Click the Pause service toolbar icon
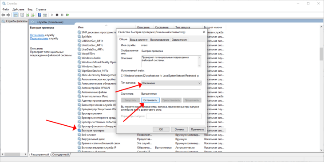The image size is (324, 162). 62,15
